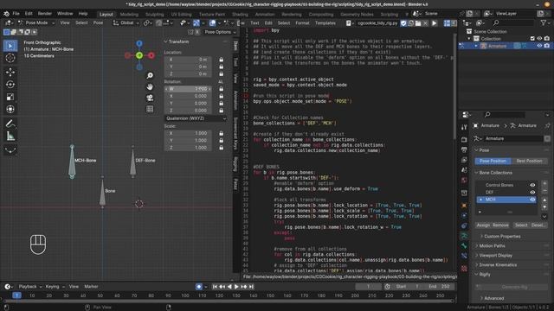The width and height of the screenshot is (554, 311).
Task: Click frame 100 on the timeline
Action: [x=184, y=295]
